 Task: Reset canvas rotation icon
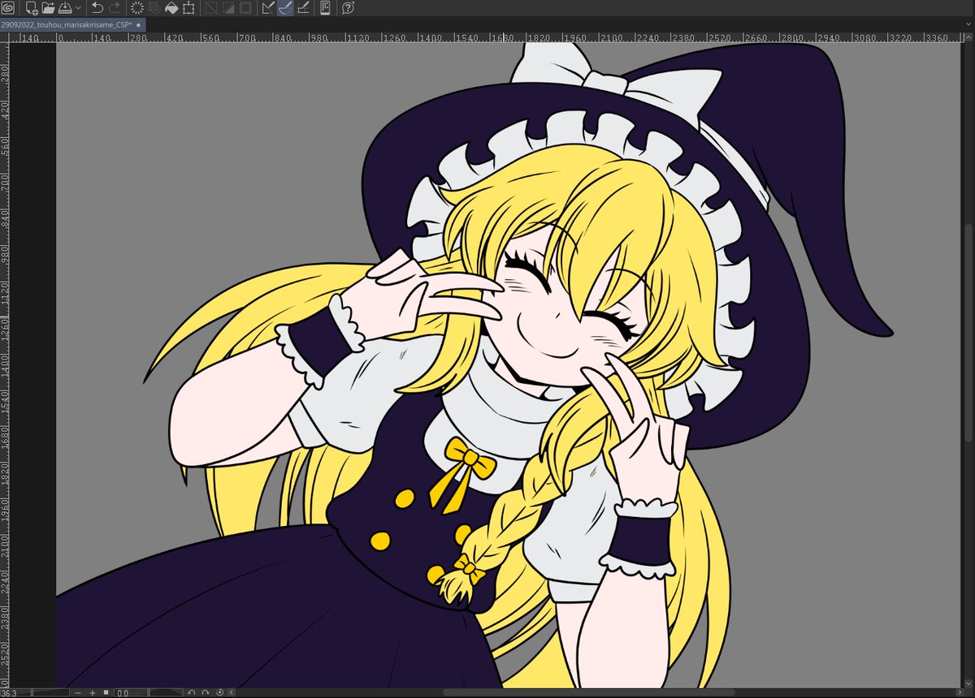219,693
